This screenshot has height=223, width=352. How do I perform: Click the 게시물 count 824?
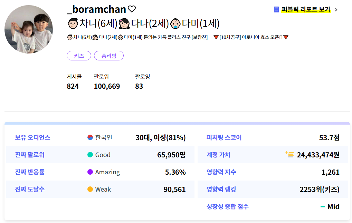click(73, 86)
